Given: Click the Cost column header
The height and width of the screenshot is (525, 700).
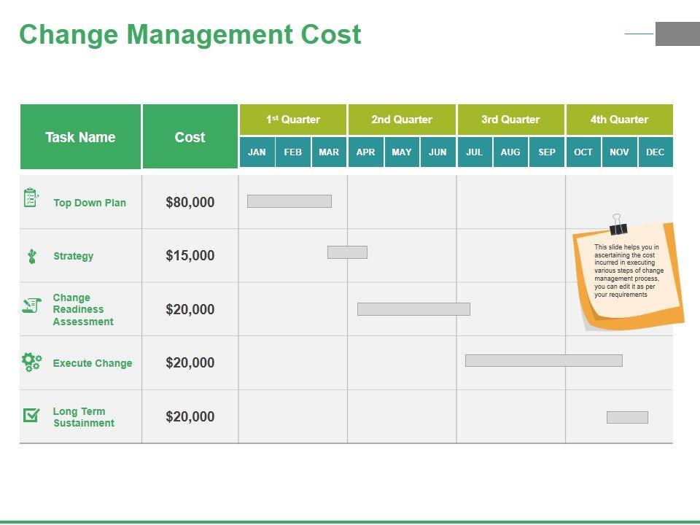Looking at the screenshot, I should click(190, 137).
